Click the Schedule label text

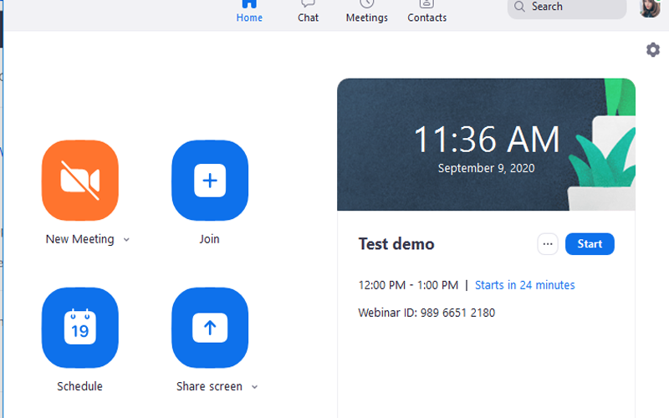[x=79, y=386]
